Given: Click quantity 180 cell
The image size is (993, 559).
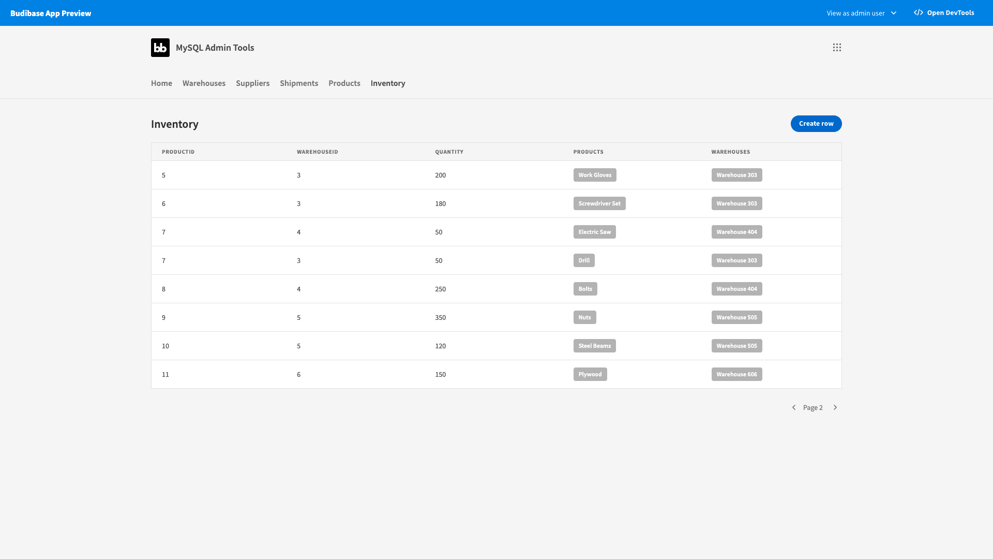Looking at the screenshot, I should click(441, 204).
